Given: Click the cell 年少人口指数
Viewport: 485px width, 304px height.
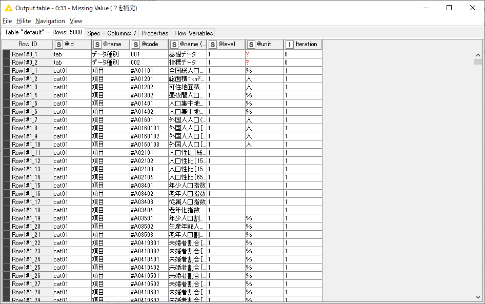Looking at the screenshot, I should (188, 186).
